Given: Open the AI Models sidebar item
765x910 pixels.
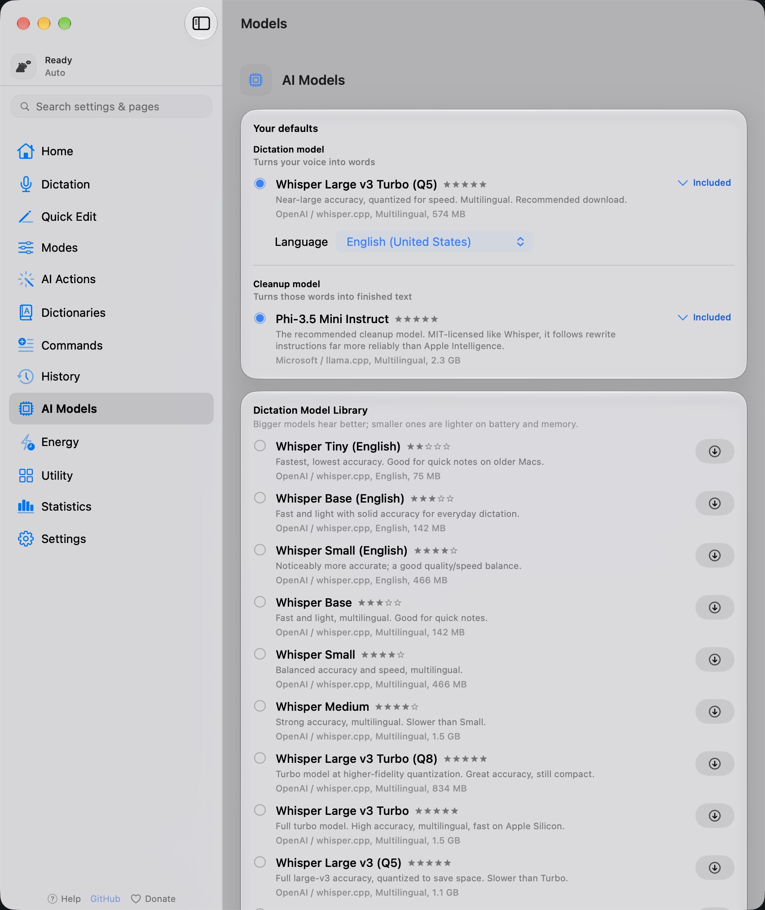Looking at the screenshot, I should pyautogui.click(x=111, y=409).
